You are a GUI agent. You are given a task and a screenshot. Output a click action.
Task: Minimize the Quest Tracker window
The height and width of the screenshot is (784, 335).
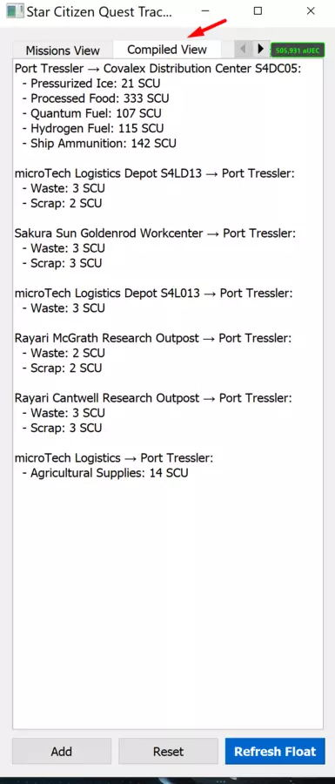point(205,11)
